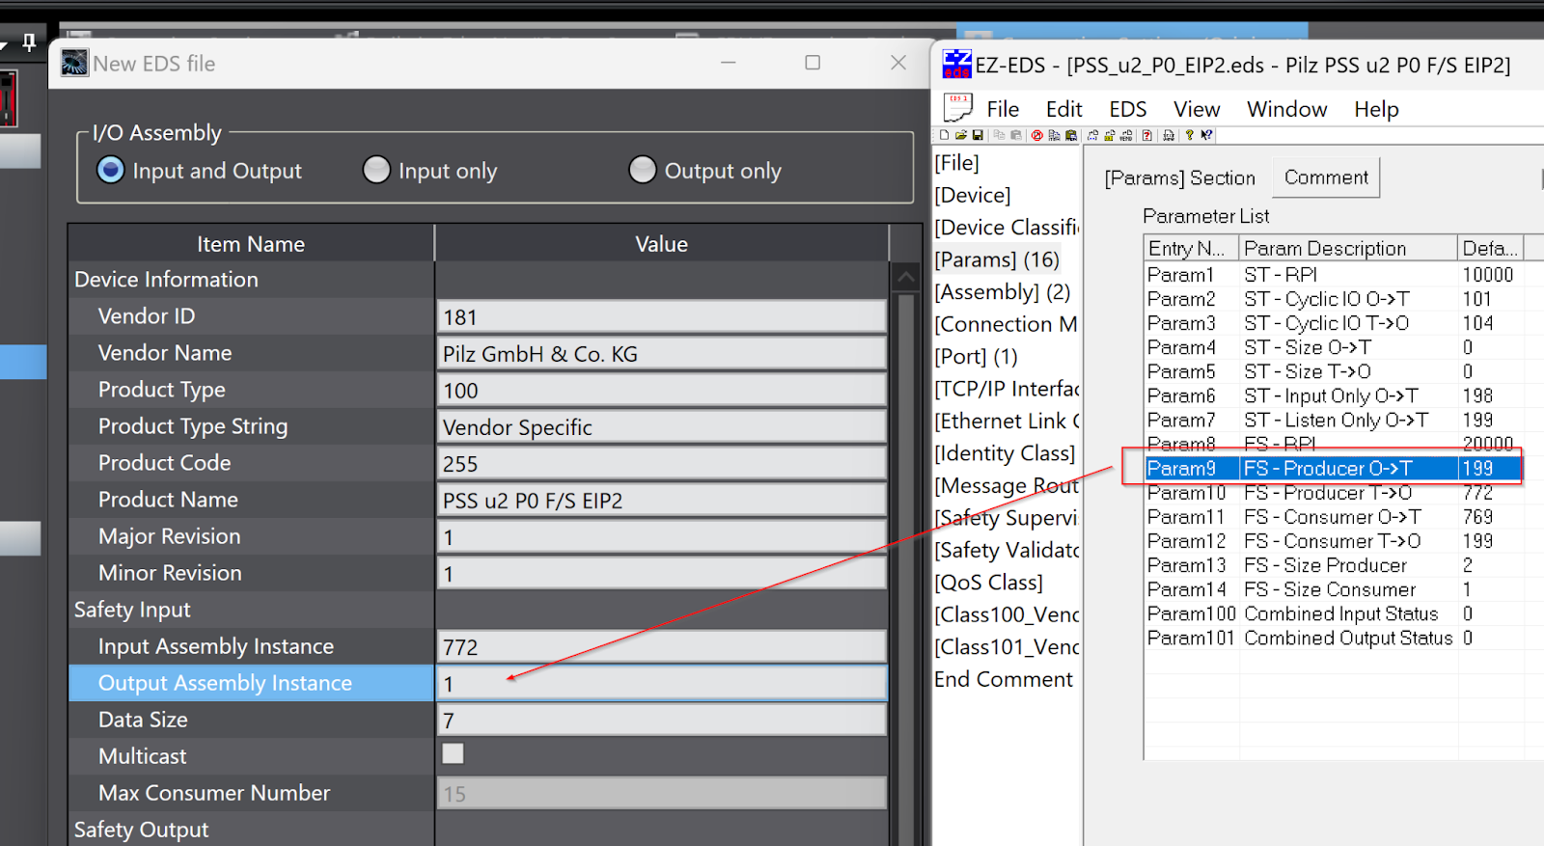Click the Product Code value field showing 255
Image resolution: width=1544 pixels, height=846 pixels.
click(661, 463)
